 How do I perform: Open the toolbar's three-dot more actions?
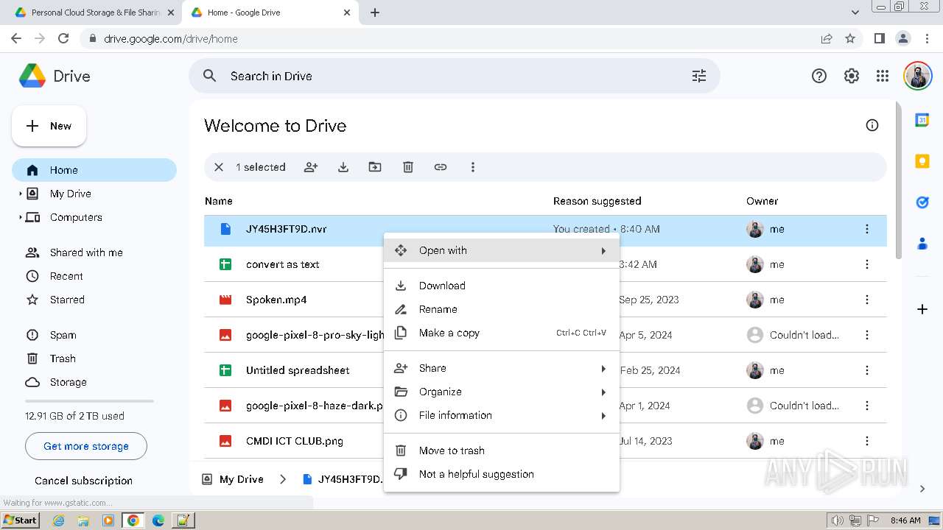[473, 167]
